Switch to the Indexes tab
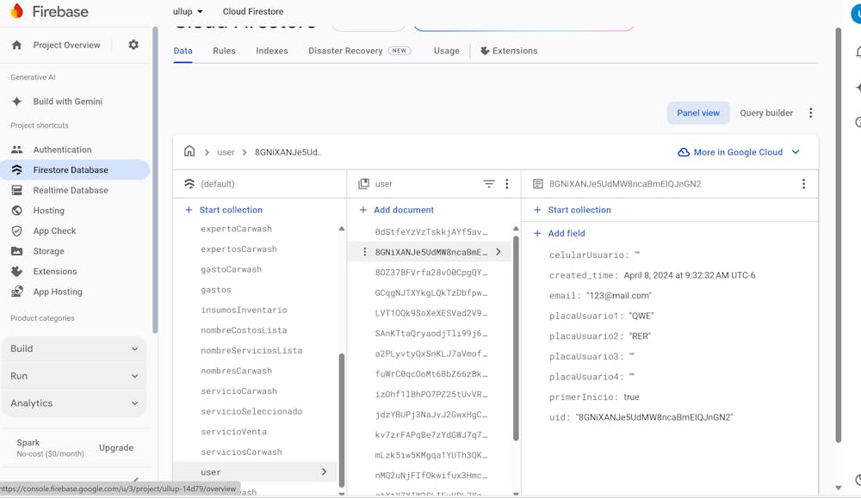The width and height of the screenshot is (861, 498). (272, 51)
